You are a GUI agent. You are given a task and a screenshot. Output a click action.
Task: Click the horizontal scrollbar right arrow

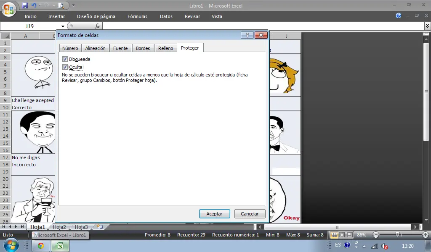pyautogui.click(x=415, y=227)
